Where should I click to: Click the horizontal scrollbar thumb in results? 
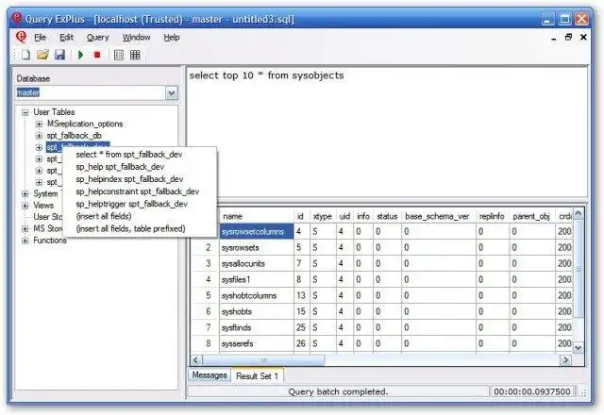(x=263, y=360)
